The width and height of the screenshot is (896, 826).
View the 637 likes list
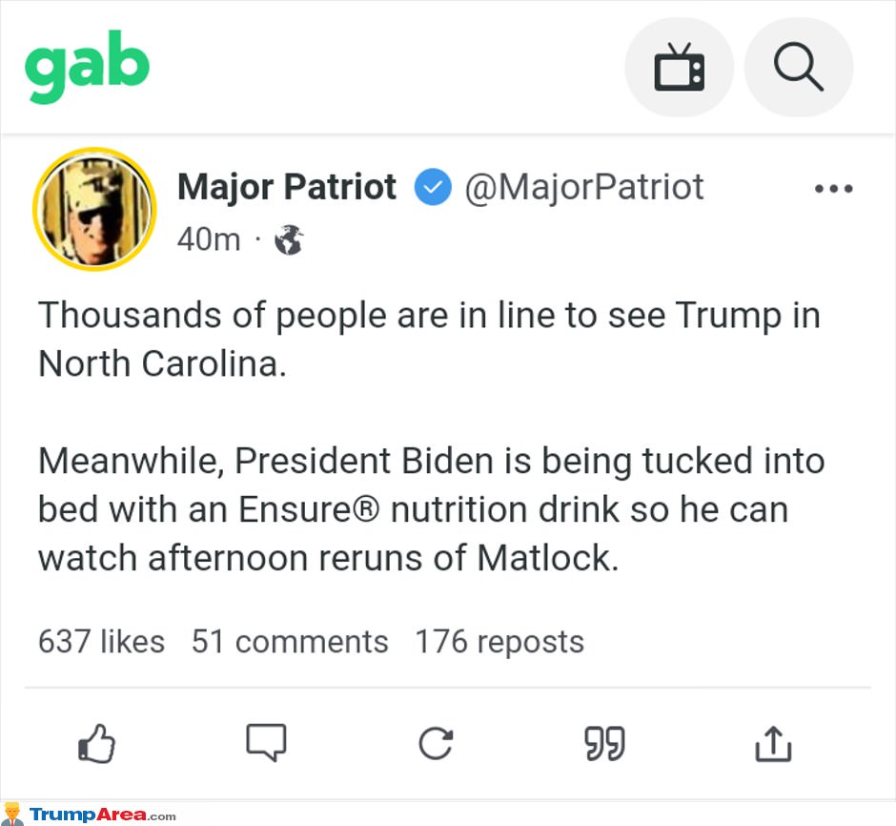pyautogui.click(x=101, y=642)
